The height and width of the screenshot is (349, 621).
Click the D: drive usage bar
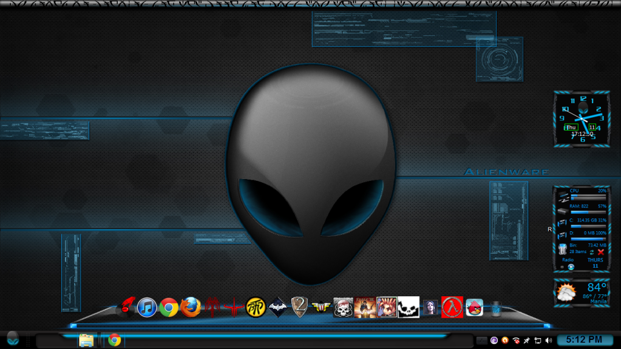[x=588, y=239]
